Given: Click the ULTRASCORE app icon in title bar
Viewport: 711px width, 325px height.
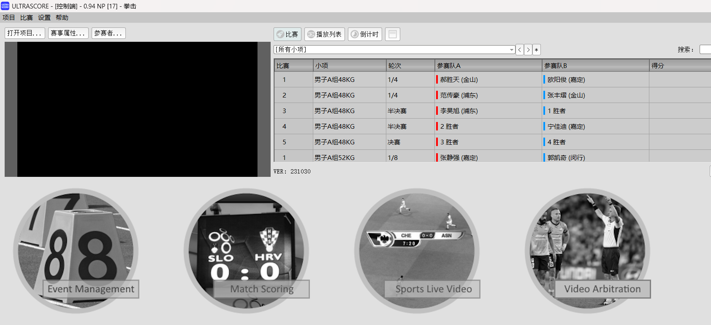Looking at the screenshot, I should [x=5, y=6].
